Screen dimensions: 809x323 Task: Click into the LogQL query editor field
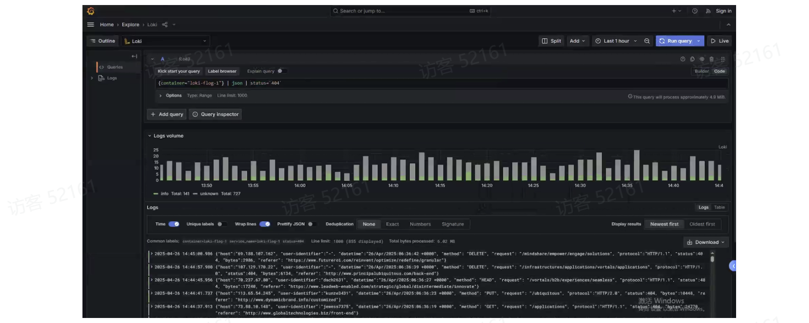pos(402,83)
